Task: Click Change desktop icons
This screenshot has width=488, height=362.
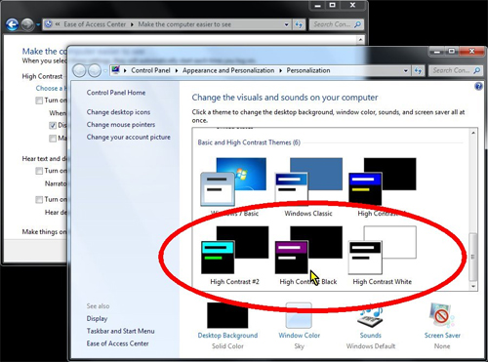Action: point(118,112)
